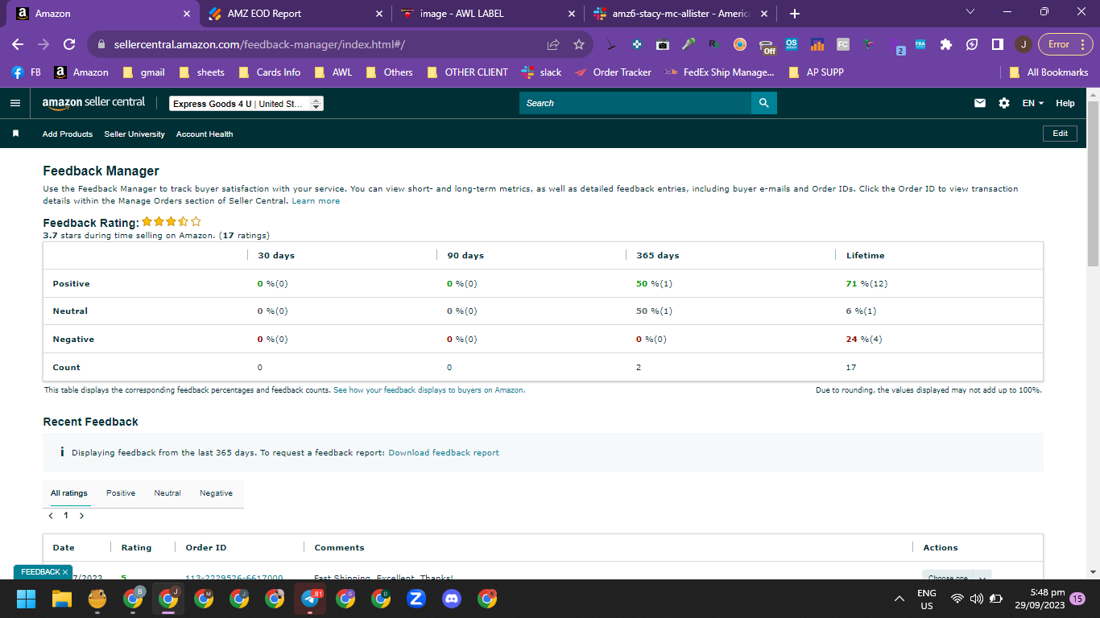Open a new browser tab
Viewport: 1100px width, 618px height.
pyautogui.click(x=795, y=14)
